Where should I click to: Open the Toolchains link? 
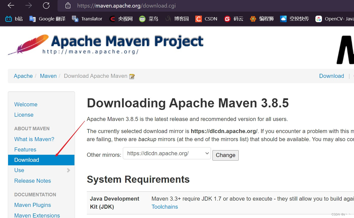click(165, 207)
